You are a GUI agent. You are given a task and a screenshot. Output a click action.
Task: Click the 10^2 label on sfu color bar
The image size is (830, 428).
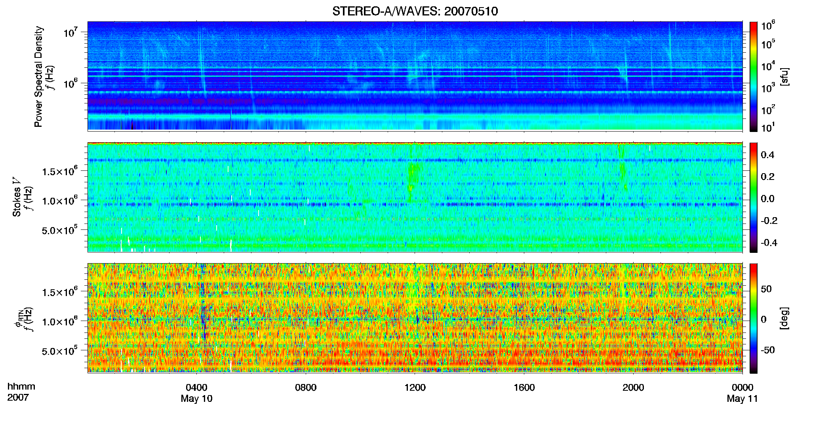click(768, 109)
